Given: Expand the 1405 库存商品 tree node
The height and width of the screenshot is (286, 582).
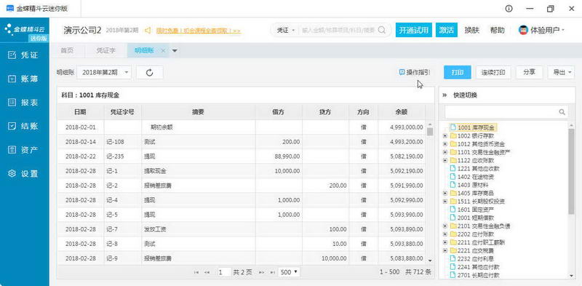Looking at the screenshot, I should (x=445, y=193).
